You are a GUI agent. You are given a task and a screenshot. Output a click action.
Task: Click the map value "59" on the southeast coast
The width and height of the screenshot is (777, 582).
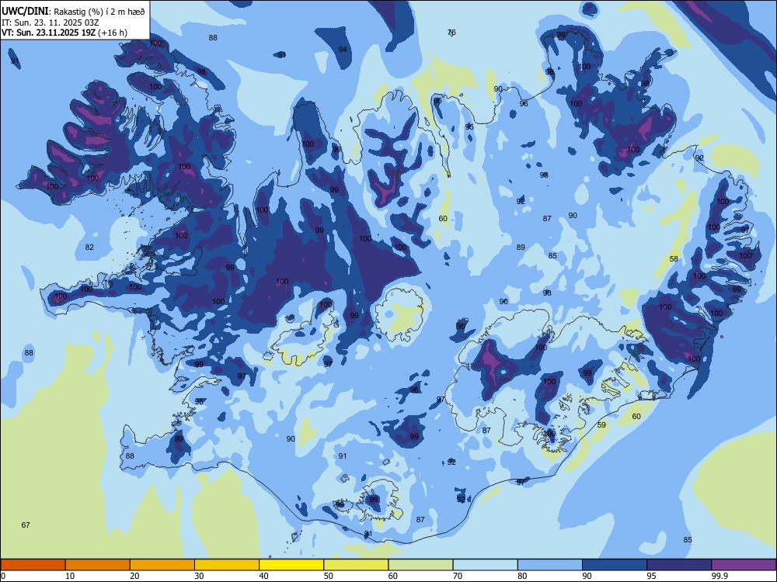(601, 424)
